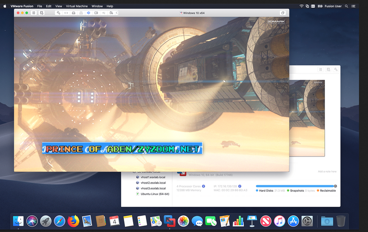Open Trash from the Dock

tap(341, 221)
